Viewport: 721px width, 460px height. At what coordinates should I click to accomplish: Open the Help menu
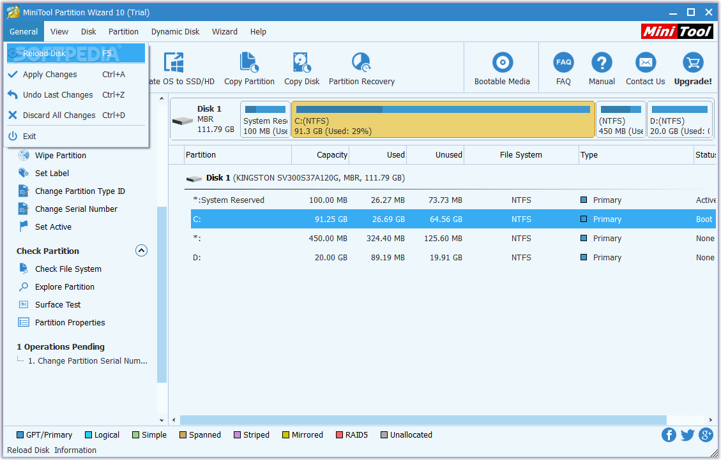pos(258,32)
